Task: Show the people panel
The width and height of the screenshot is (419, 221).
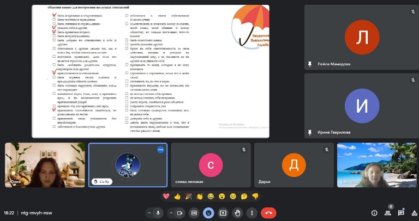Action: pos(387,213)
